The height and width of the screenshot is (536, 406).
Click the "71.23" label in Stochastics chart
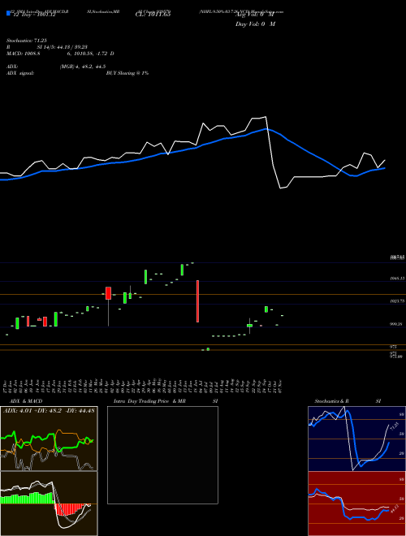pos(395,426)
